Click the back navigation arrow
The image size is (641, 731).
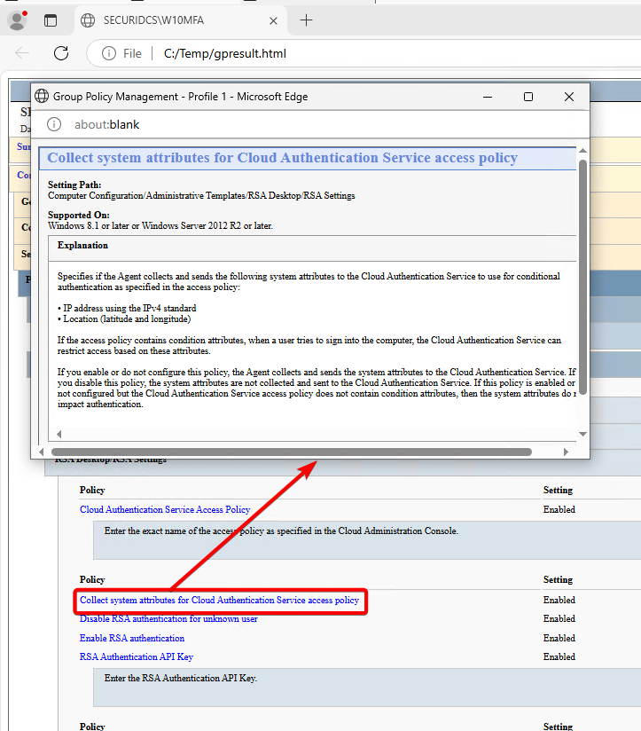23,53
